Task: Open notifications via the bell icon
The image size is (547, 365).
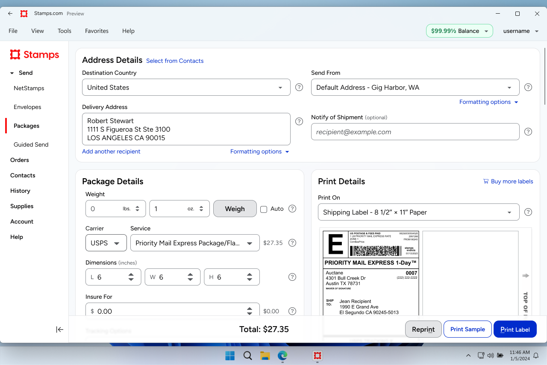Action: [x=536, y=355]
